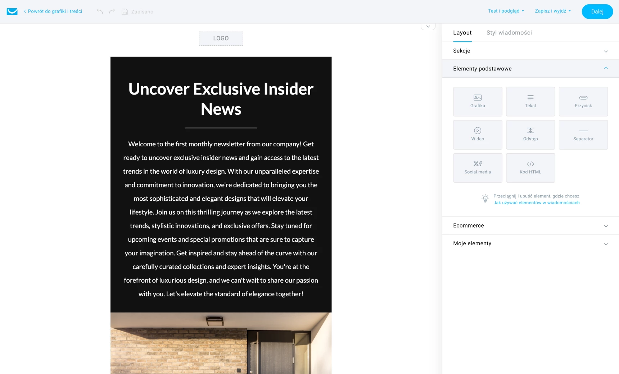Expand the Ecommerce section
The height and width of the screenshot is (374, 619).
click(x=530, y=225)
